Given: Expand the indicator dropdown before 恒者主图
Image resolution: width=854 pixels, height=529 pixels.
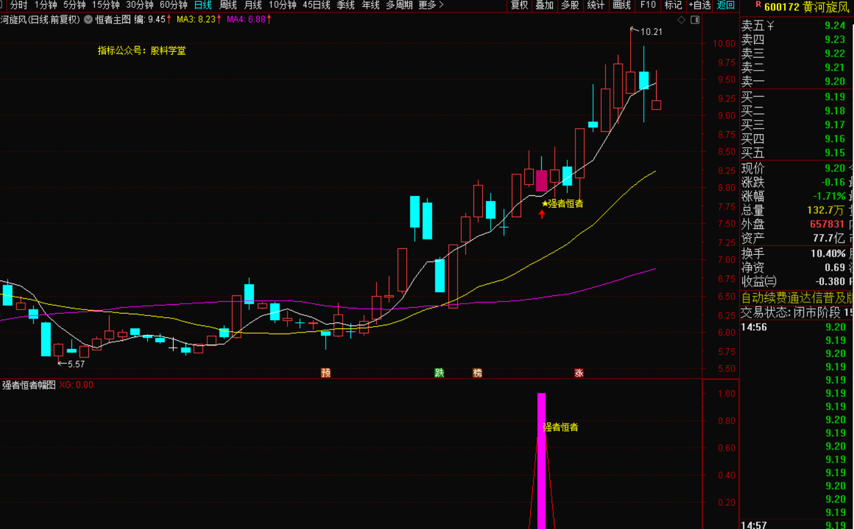Looking at the screenshot, I should [88, 19].
